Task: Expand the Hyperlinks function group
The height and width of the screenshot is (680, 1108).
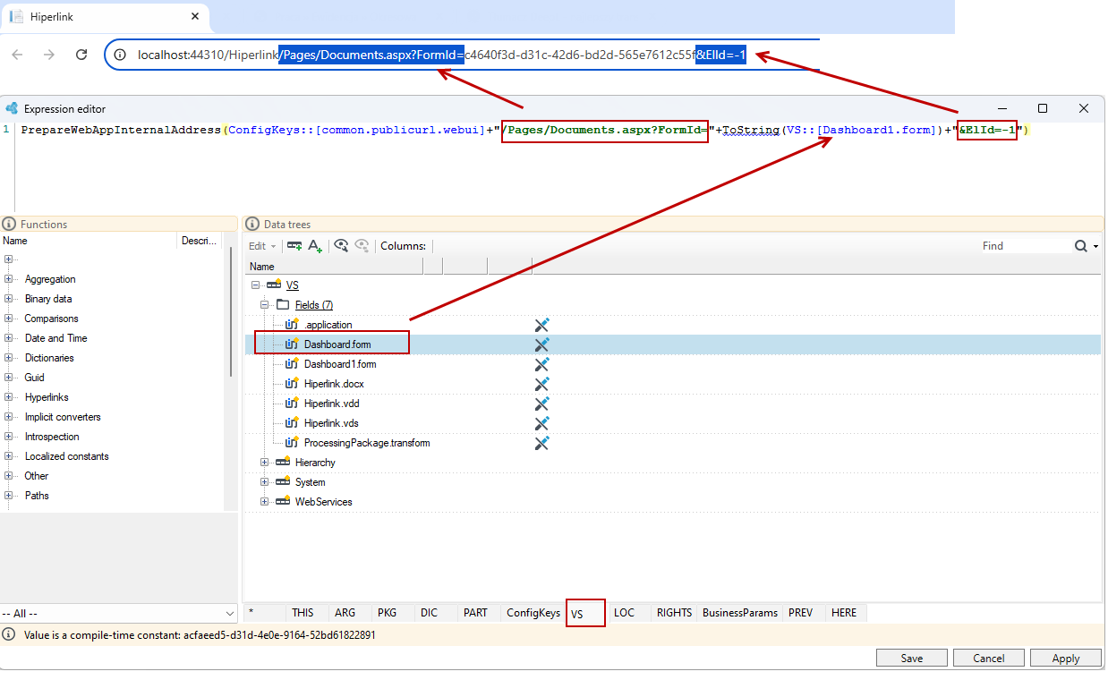Action: click(8, 397)
